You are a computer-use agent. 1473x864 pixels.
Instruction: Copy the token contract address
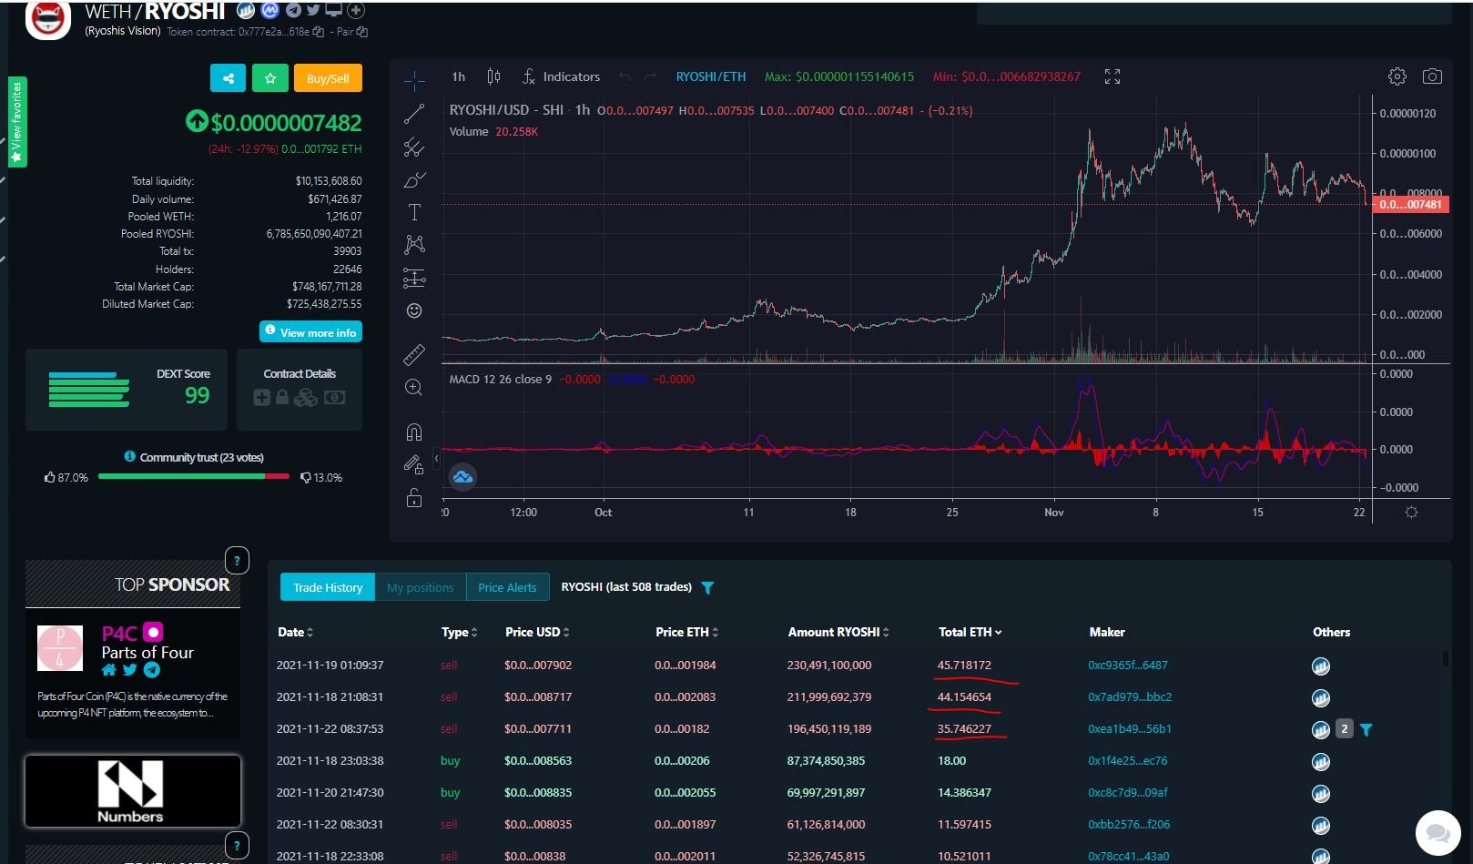click(x=319, y=32)
